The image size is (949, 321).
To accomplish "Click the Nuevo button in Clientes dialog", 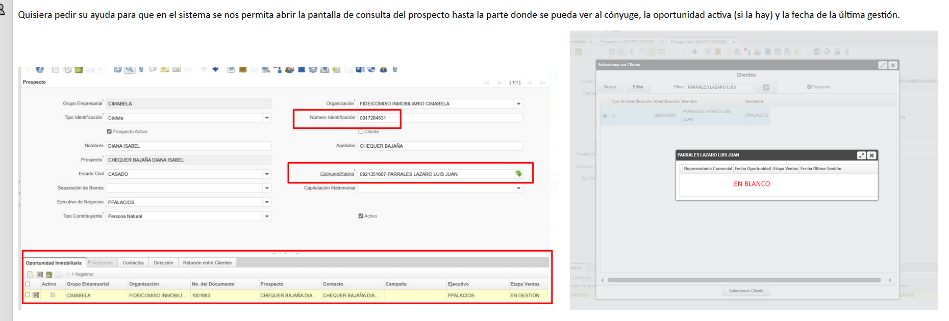I will pos(610,87).
